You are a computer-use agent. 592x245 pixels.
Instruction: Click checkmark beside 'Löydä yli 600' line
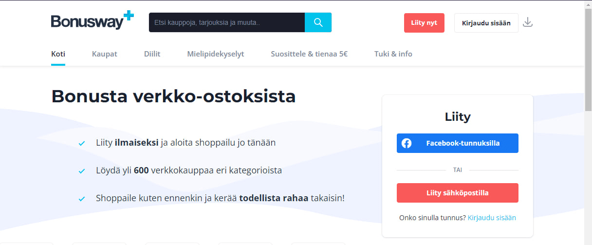click(x=82, y=171)
